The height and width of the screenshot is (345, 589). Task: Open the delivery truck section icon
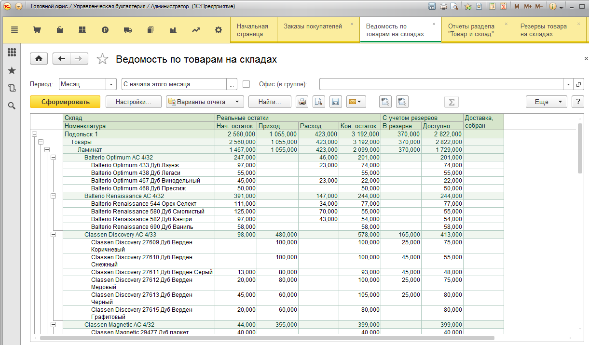coord(128,30)
